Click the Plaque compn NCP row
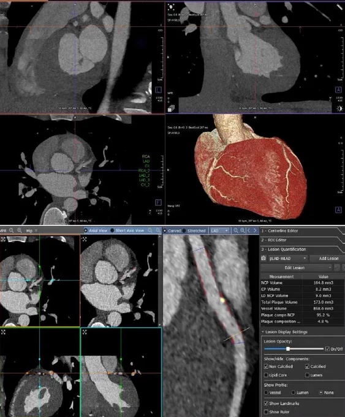Viewport: 345px width, 417px height. 303,315
